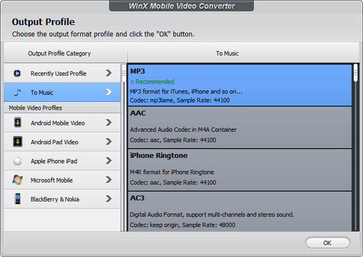Select the AC3 digital audio profile
The width and height of the screenshot is (363, 257).
pyautogui.click(x=240, y=212)
